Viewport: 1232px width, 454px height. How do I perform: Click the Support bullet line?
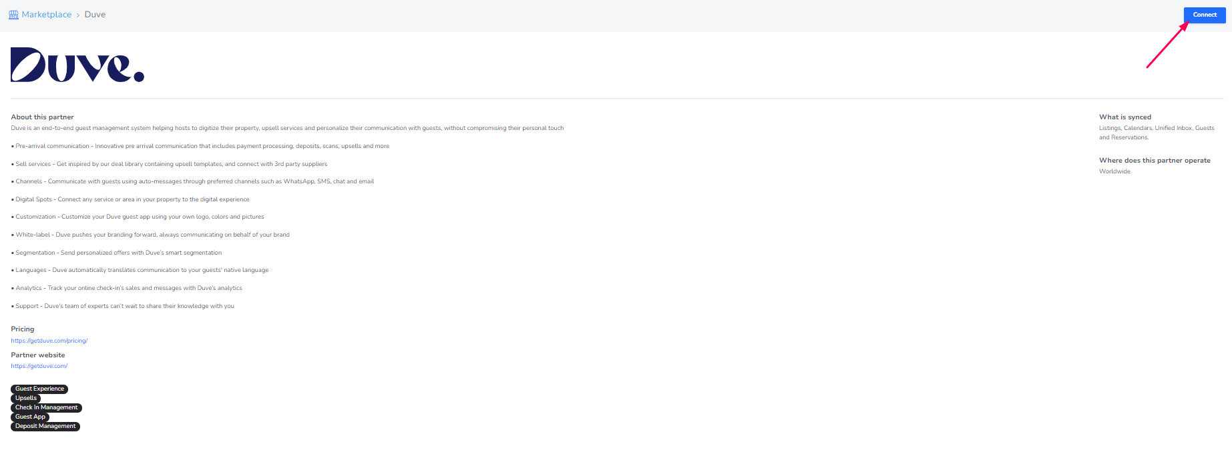point(123,306)
